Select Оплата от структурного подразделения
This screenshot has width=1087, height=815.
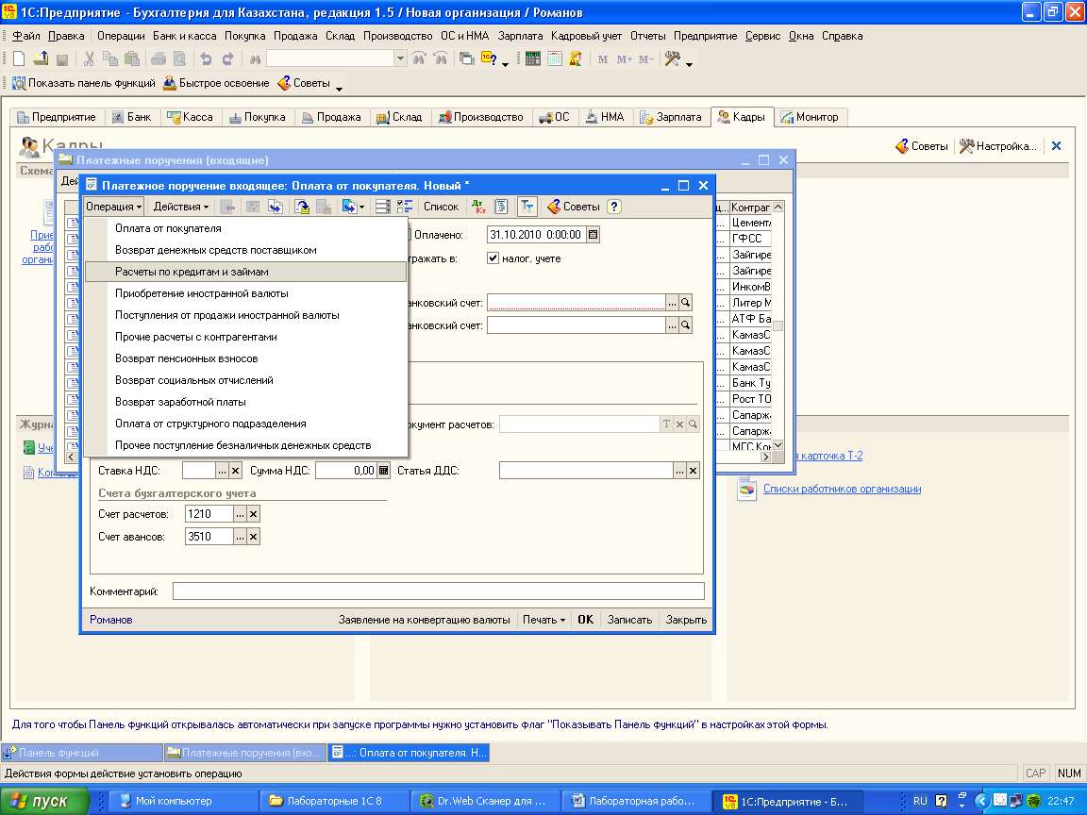pyautogui.click(x=245, y=424)
